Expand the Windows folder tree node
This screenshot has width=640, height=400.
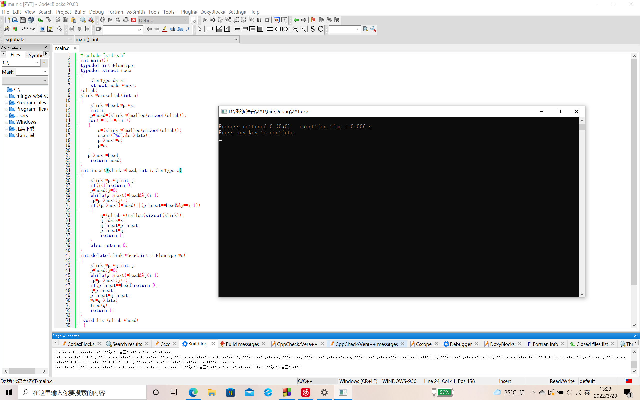pyautogui.click(x=6, y=122)
